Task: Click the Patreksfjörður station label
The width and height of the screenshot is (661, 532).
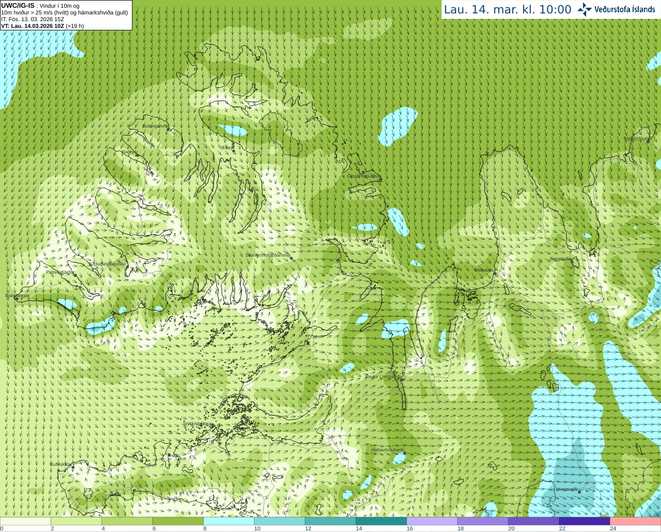Action: click(60, 272)
